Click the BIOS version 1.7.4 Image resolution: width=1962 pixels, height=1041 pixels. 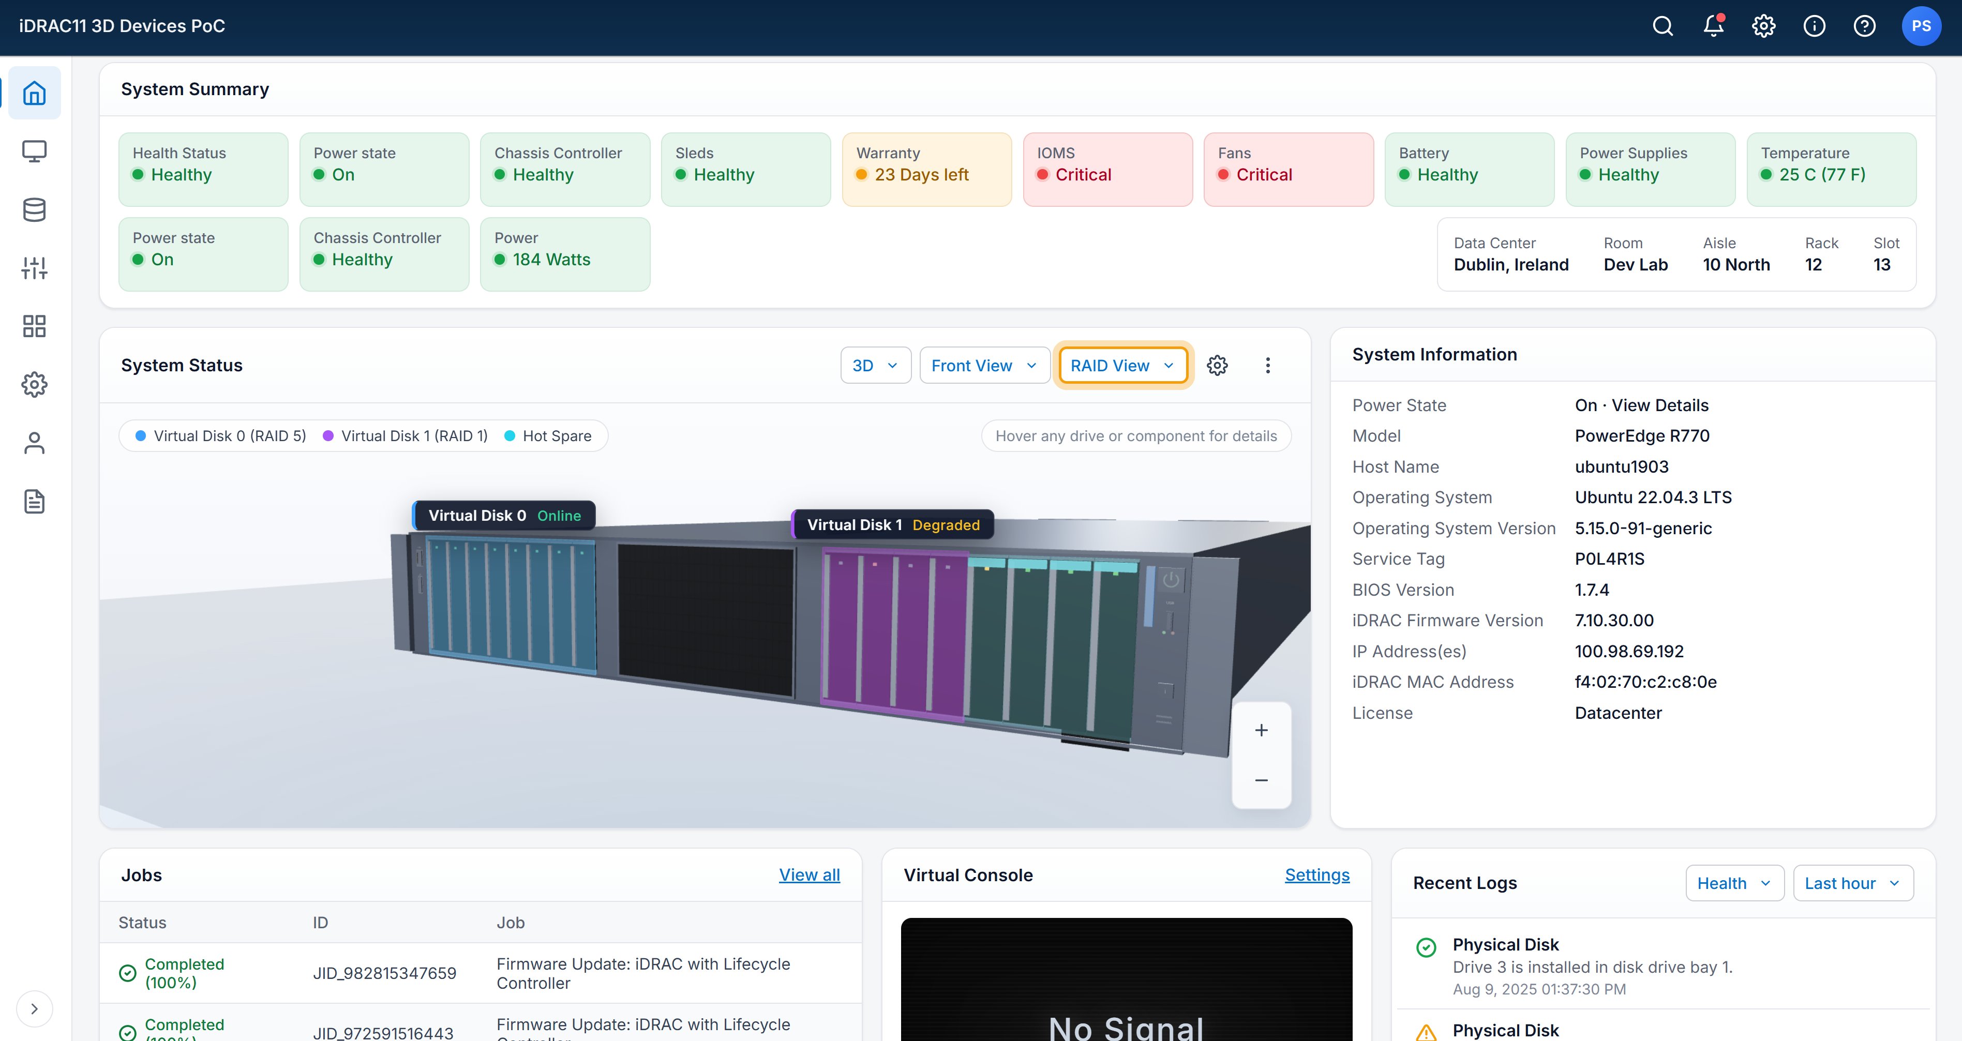tap(1592, 590)
